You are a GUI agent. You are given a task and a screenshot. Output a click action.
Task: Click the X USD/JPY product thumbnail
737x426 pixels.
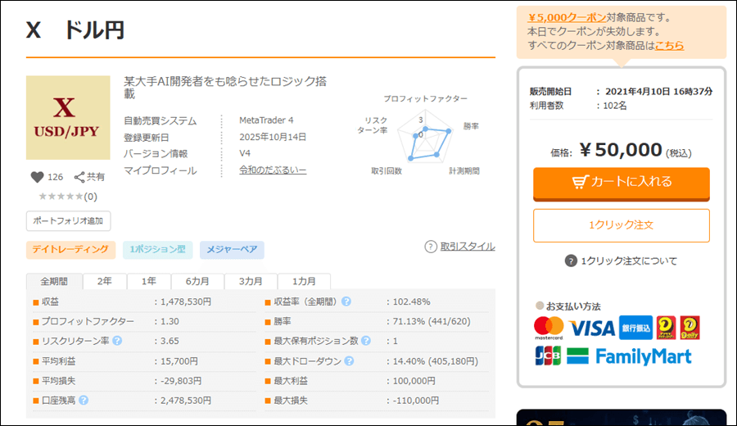pos(68,118)
